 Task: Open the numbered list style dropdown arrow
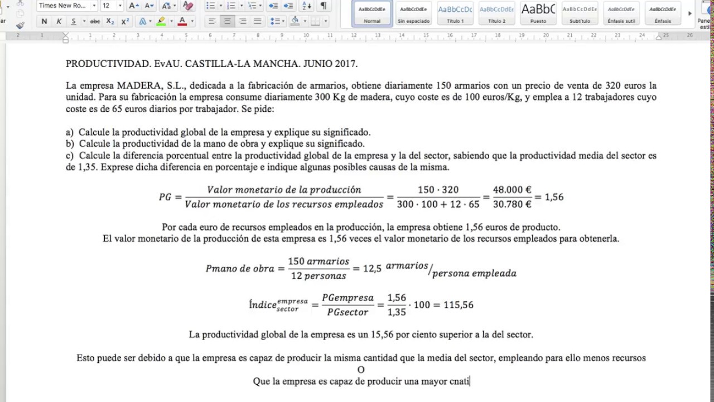pos(242,6)
